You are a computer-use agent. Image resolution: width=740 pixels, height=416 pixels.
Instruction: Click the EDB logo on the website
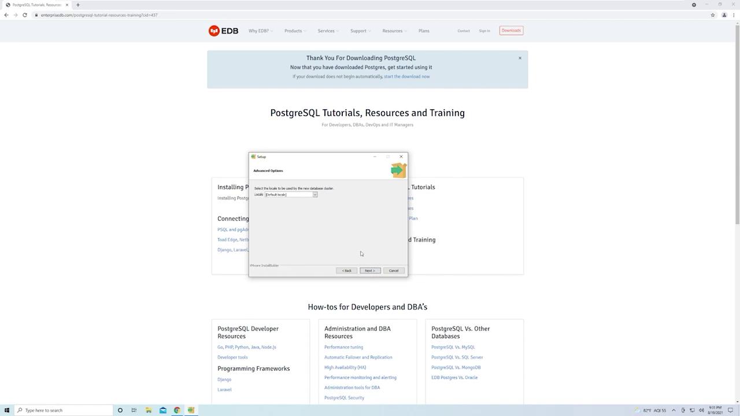point(223,31)
